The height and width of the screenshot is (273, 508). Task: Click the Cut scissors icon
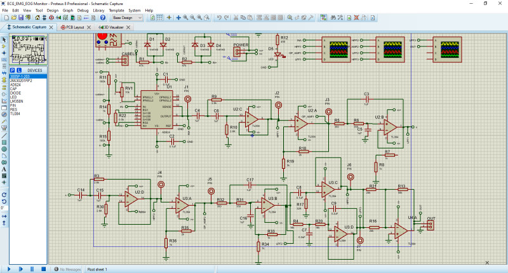237,18
